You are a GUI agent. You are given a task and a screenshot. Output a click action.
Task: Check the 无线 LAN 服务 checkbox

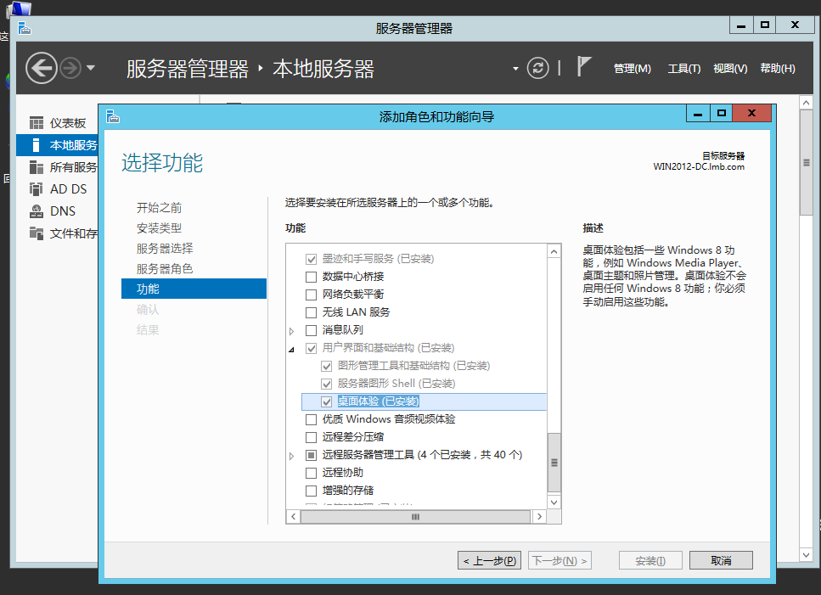click(311, 312)
